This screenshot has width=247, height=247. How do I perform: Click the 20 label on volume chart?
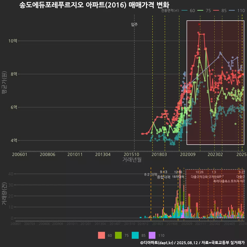tap(11, 196)
